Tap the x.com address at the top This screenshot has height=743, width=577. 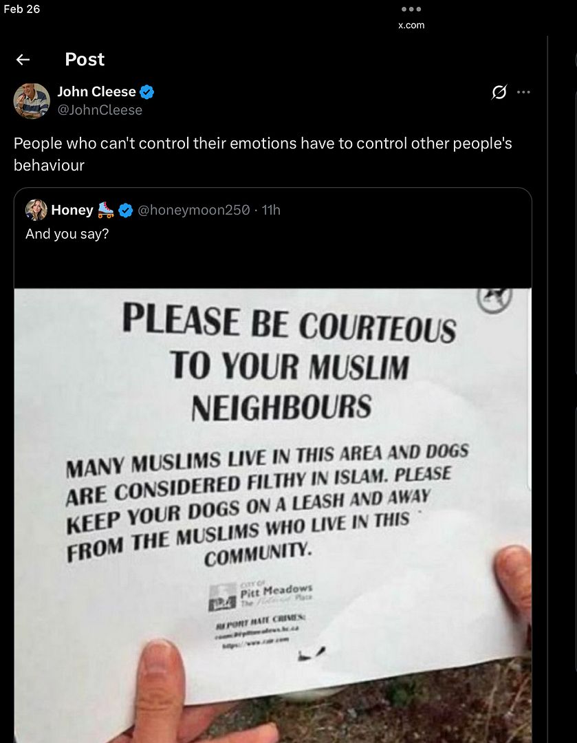411,25
